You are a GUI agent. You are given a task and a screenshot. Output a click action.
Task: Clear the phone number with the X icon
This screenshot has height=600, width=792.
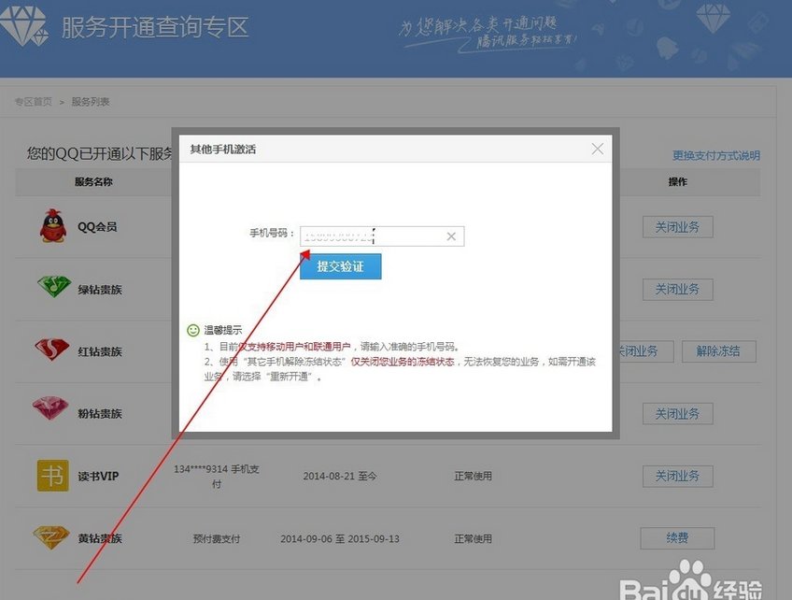point(451,236)
